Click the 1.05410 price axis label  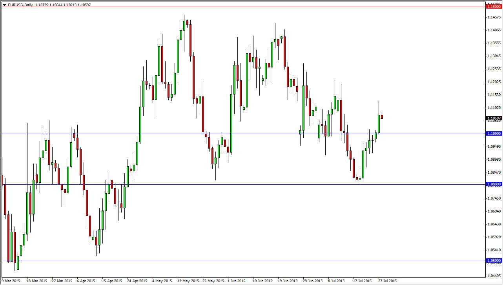click(x=495, y=250)
